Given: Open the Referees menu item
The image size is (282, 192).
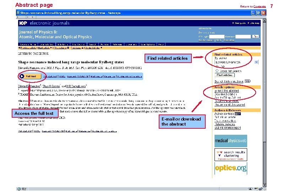Looking at the screenshot, I should click(117, 44).
